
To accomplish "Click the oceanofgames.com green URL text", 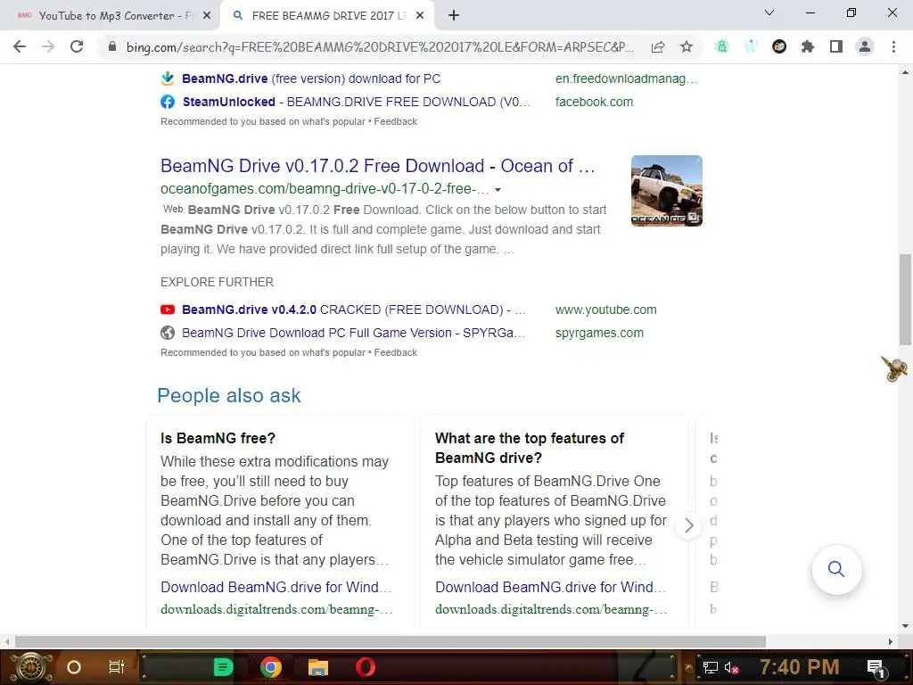I will pos(325,189).
